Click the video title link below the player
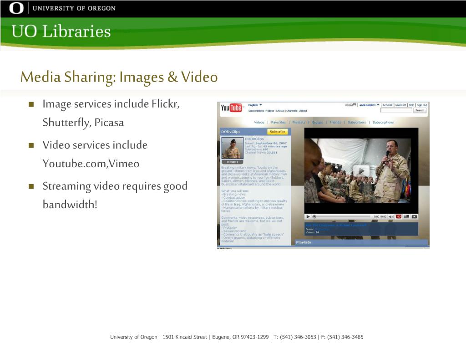 point(336,225)
